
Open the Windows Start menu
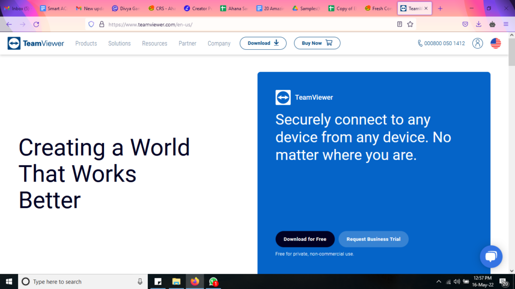pyautogui.click(x=9, y=281)
